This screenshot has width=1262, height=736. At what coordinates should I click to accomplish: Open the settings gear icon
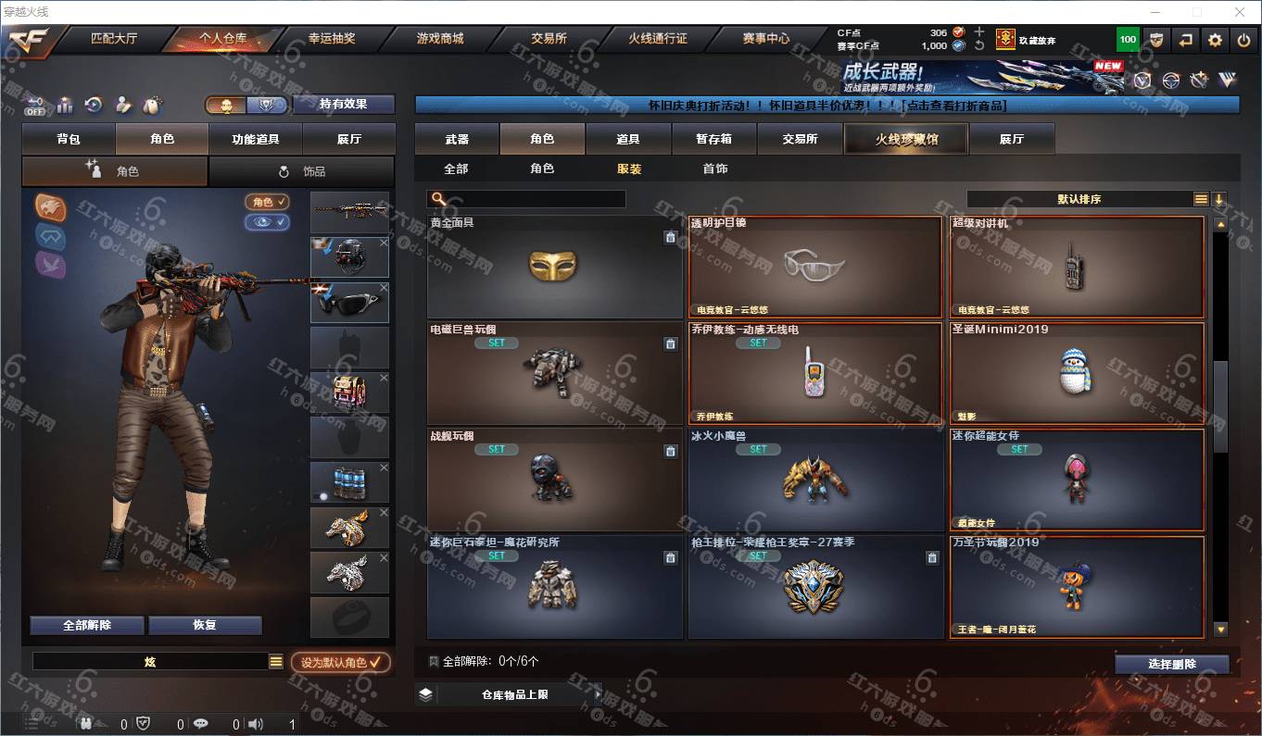(x=1215, y=40)
